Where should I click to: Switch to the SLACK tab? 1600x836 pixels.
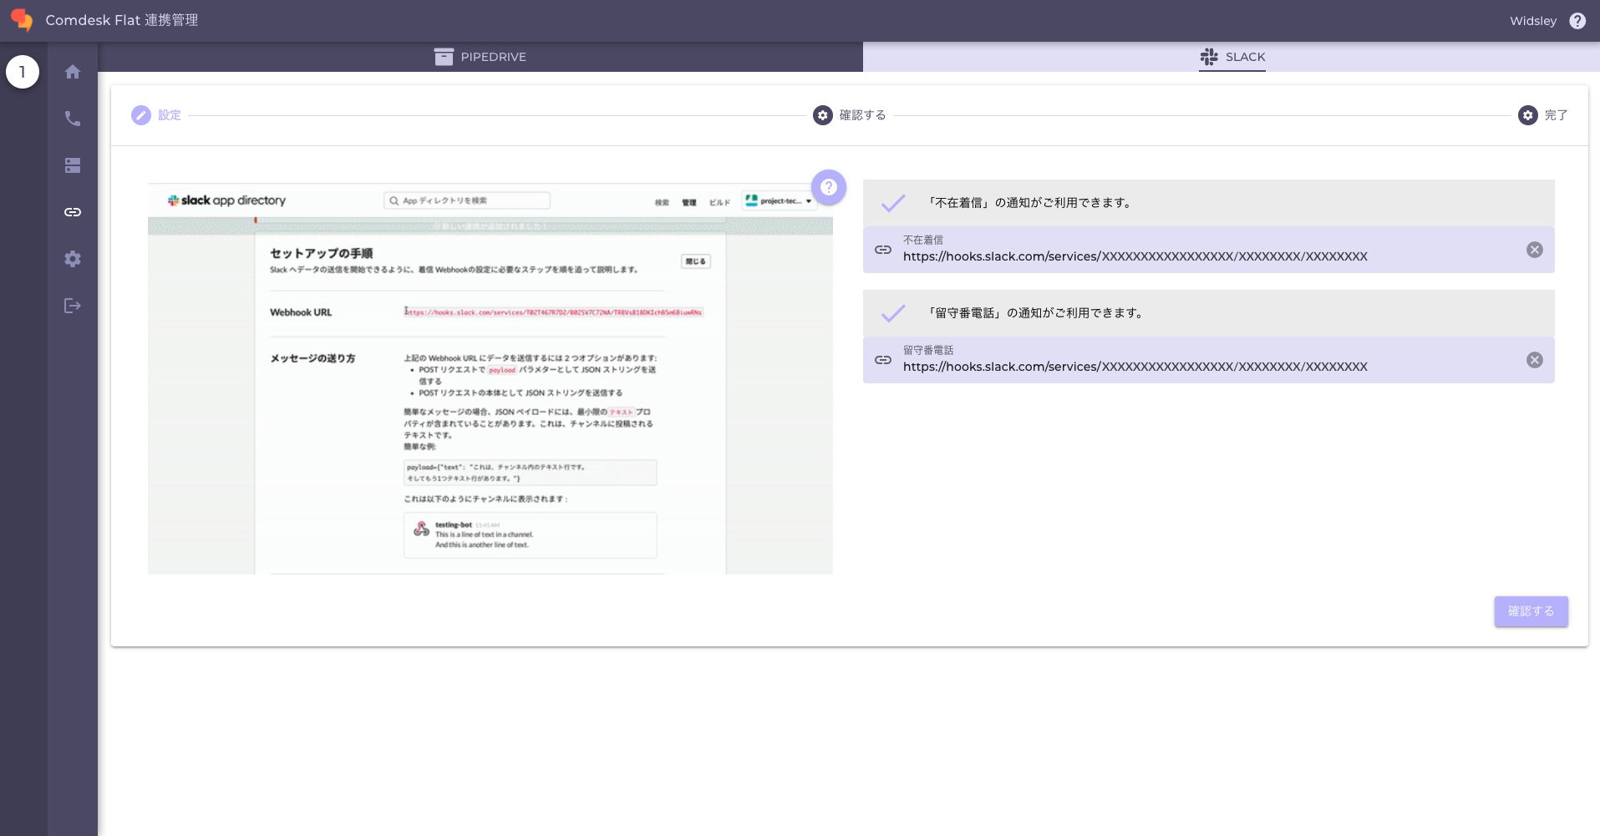click(x=1232, y=57)
